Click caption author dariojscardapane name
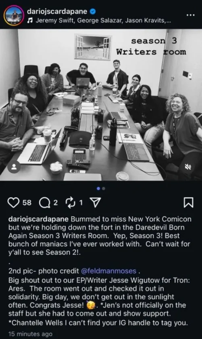The height and width of the screenshot is (339, 202). click(x=38, y=219)
